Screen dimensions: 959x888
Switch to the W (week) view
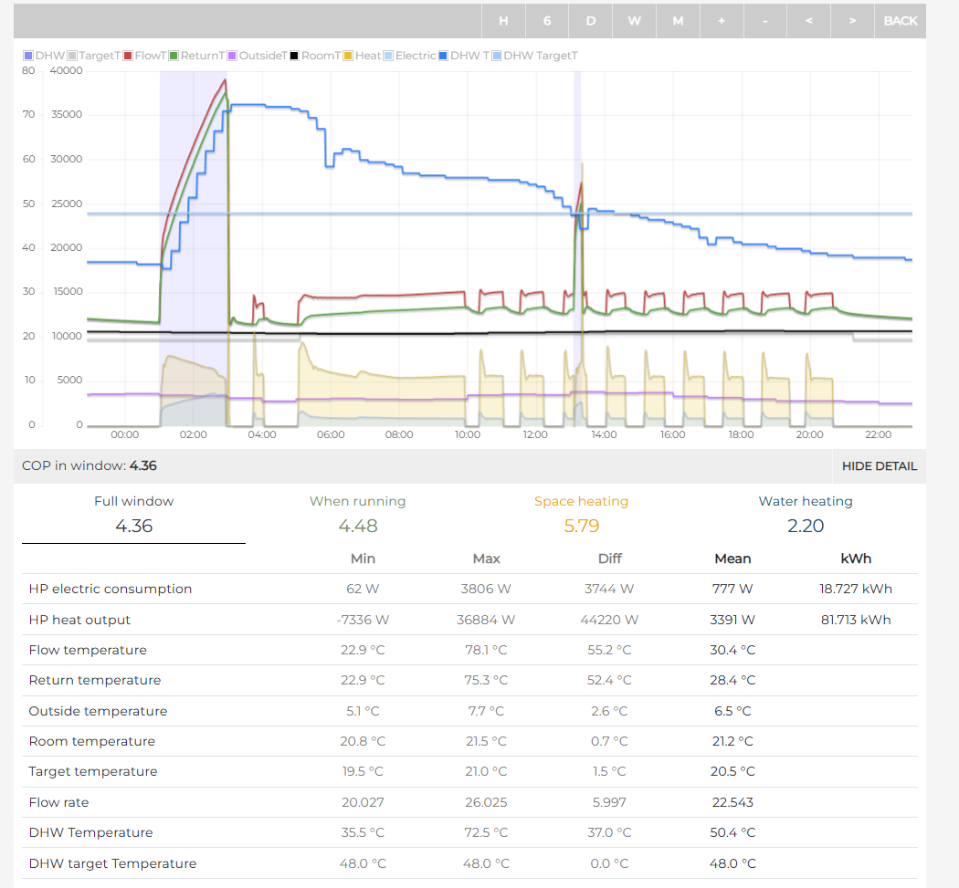pyautogui.click(x=634, y=21)
